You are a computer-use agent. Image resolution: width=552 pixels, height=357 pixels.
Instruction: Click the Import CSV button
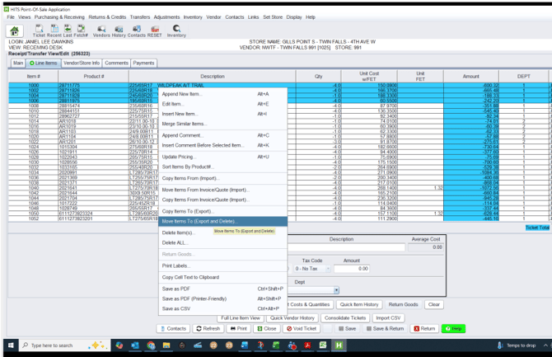(x=388, y=318)
